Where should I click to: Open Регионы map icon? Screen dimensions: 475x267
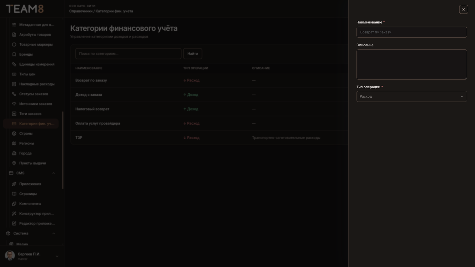coord(14,143)
